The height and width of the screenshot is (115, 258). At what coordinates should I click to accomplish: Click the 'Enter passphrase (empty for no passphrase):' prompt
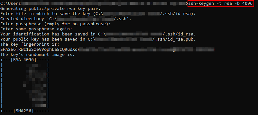pos(55,24)
